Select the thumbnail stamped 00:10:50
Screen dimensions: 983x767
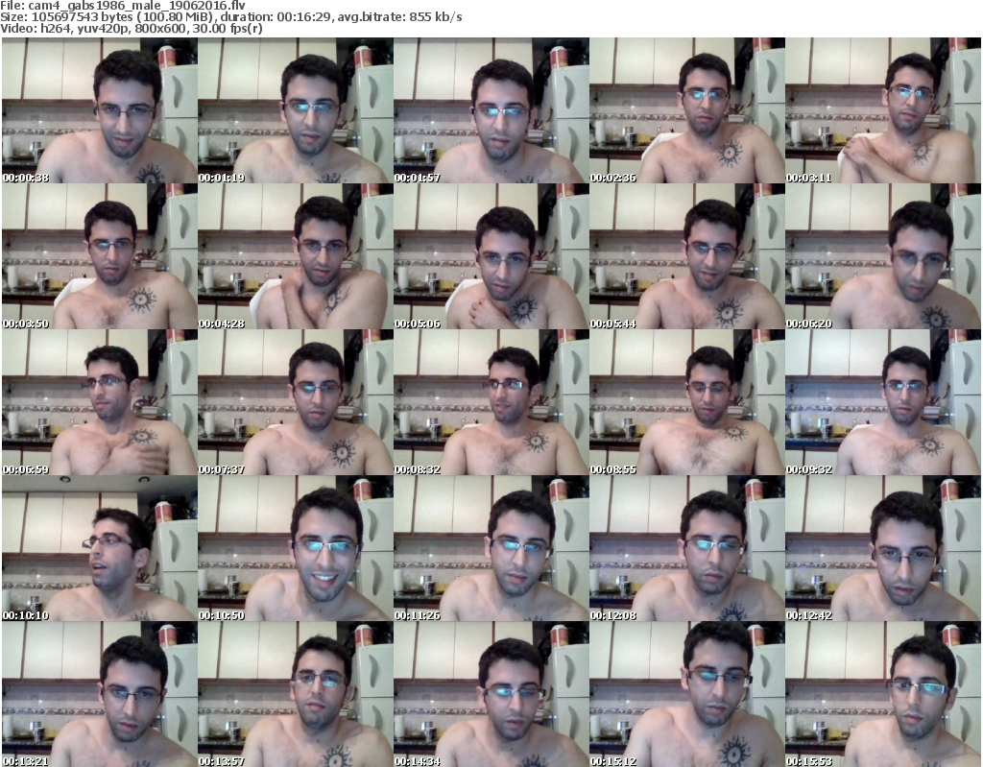pyautogui.click(x=296, y=548)
